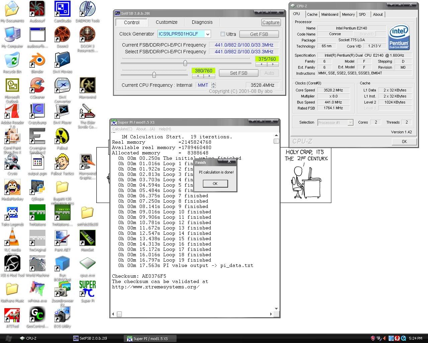Click the Capture button in SetFSB

click(271, 22)
